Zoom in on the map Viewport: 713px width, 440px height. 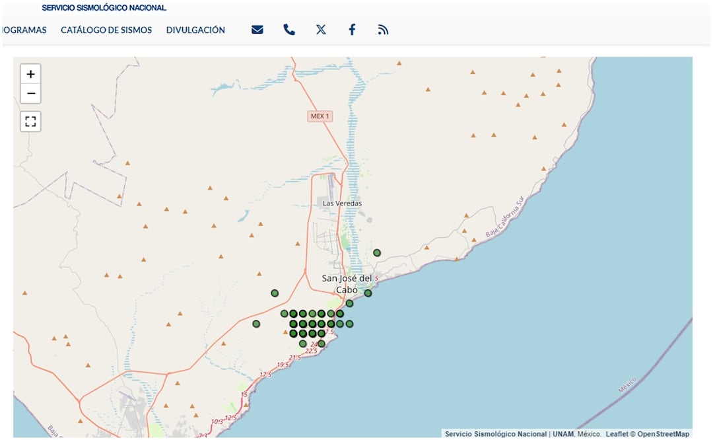coord(30,74)
